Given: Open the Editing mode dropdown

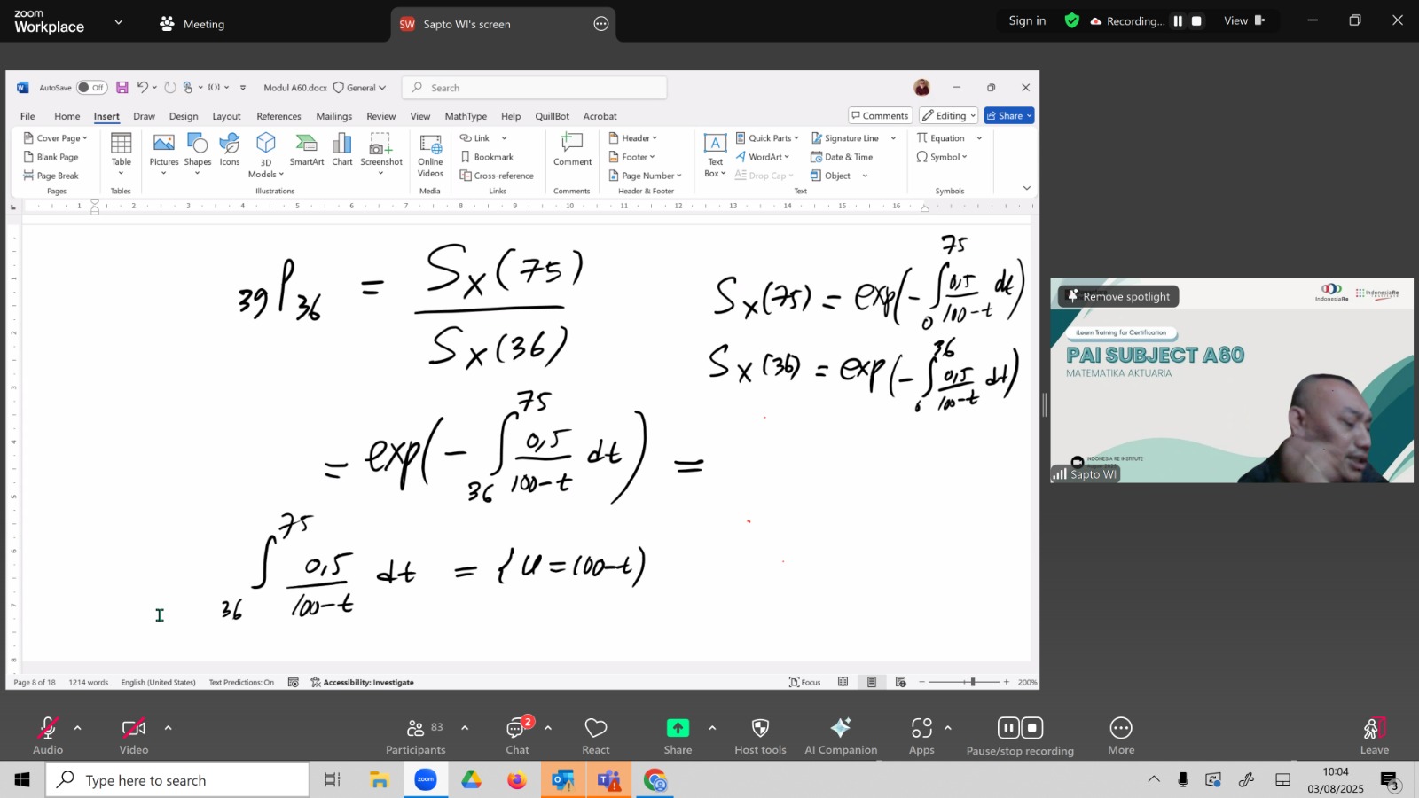Looking at the screenshot, I should tap(948, 115).
